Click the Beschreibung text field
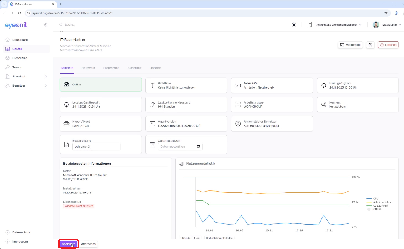Image resolution: width=404 pixels, height=249 pixels. point(96,147)
